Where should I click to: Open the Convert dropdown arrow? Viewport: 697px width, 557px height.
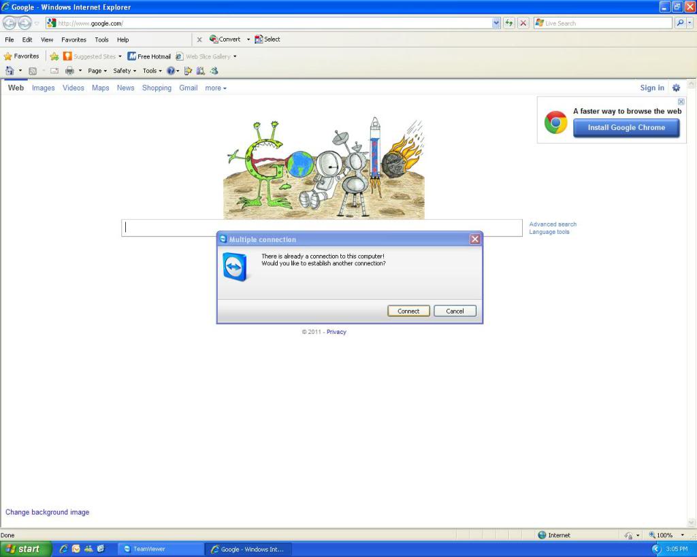(248, 39)
